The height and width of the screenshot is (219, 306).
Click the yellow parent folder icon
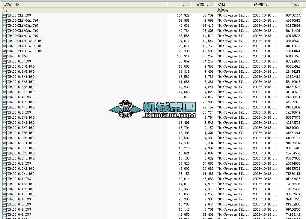point(4,10)
